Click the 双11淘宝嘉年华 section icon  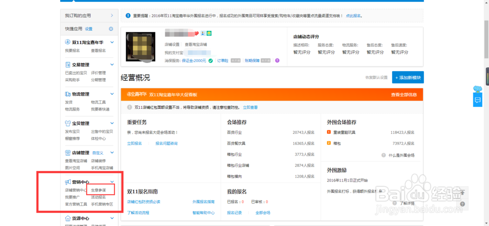tap(67, 42)
